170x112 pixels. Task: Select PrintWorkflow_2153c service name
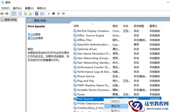pos(90,108)
